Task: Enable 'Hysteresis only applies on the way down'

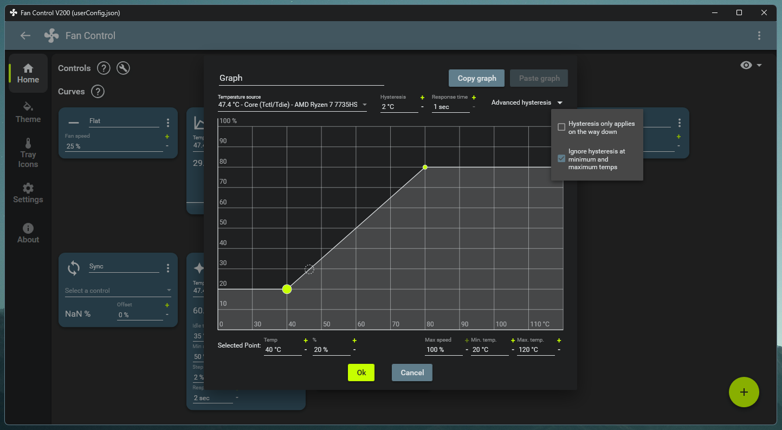Action: (561, 127)
